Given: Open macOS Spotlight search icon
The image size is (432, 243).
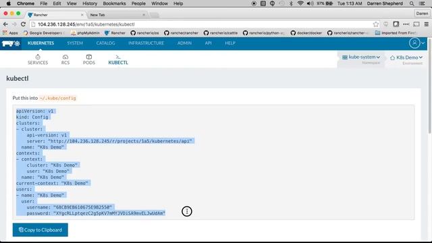Looking at the screenshot, I should click(x=412, y=3).
